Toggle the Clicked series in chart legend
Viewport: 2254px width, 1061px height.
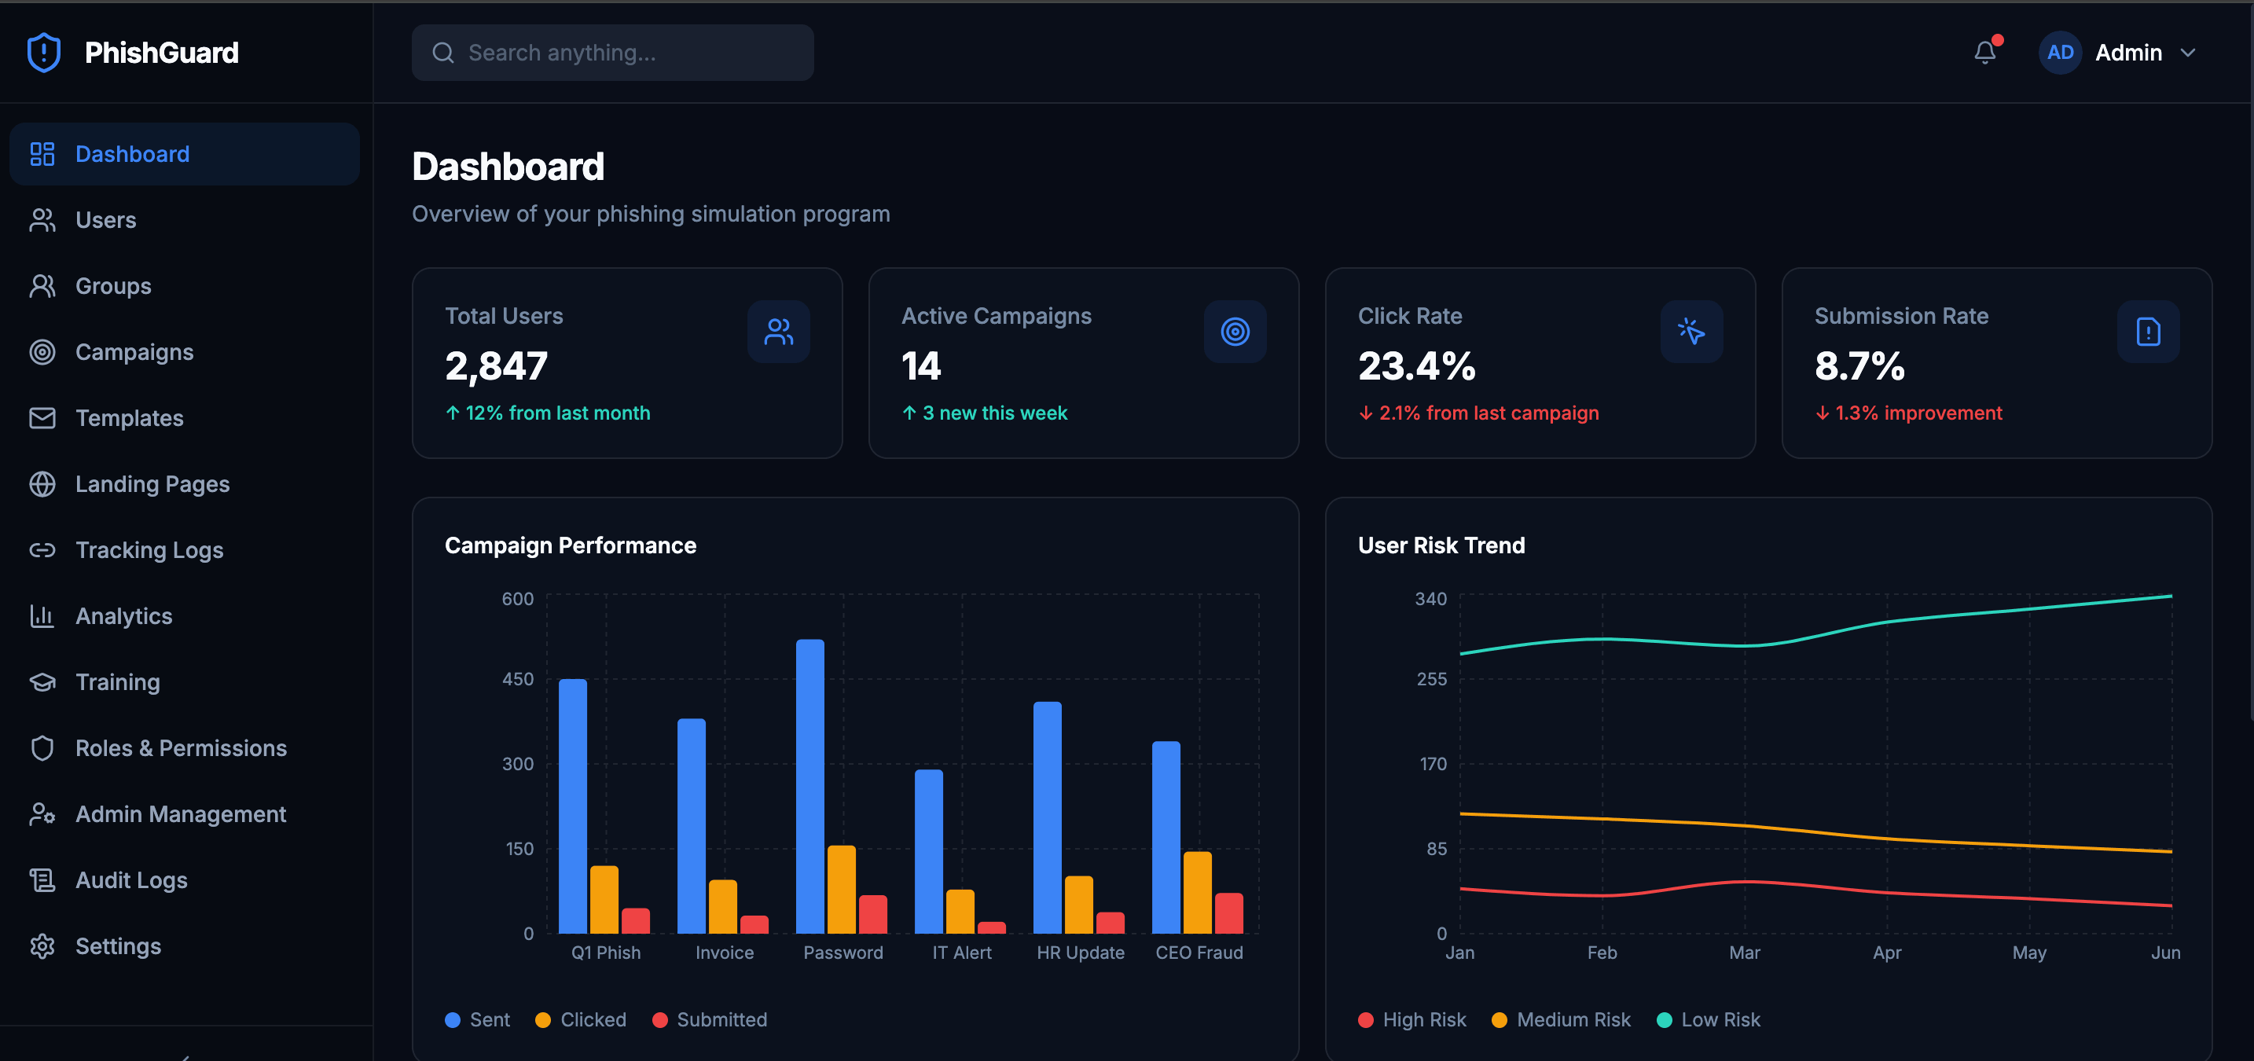tap(581, 1020)
